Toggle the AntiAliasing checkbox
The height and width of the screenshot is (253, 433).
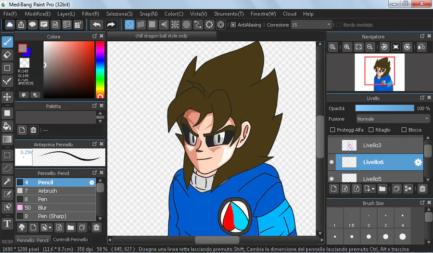[x=233, y=25]
